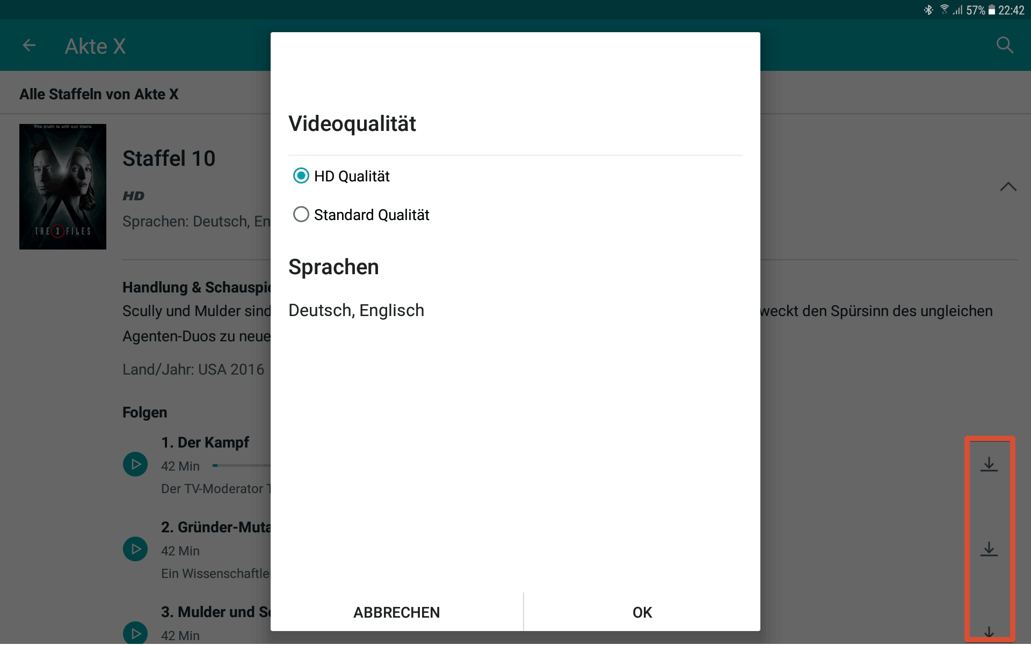Select the HD Qualität radio option

point(342,176)
